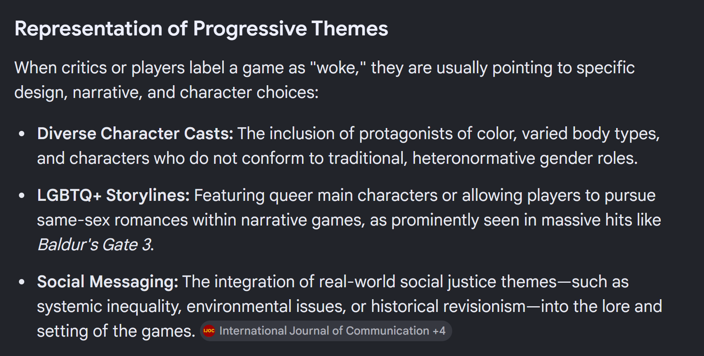The width and height of the screenshot is (704, 356).
Task: Open the International Journal of Communication source chip
Action: (326, 331)
